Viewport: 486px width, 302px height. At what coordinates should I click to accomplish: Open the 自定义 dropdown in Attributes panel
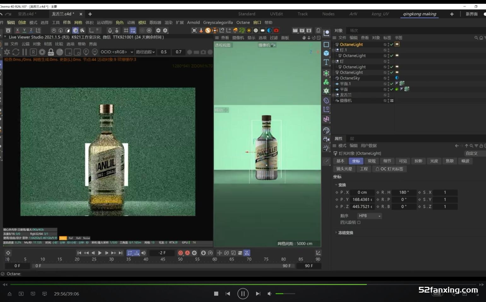(x=475, y=153)
